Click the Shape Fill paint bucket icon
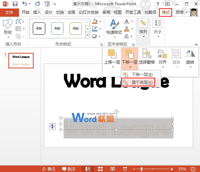This screenshot has width=200, height=172. point(95,21)
